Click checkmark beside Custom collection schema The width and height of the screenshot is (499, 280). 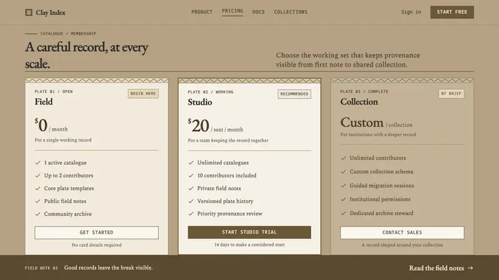point(344,172)
